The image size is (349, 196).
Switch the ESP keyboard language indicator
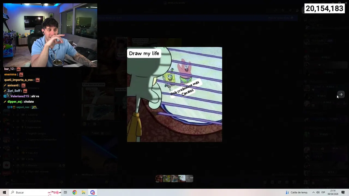coord(323,192)
